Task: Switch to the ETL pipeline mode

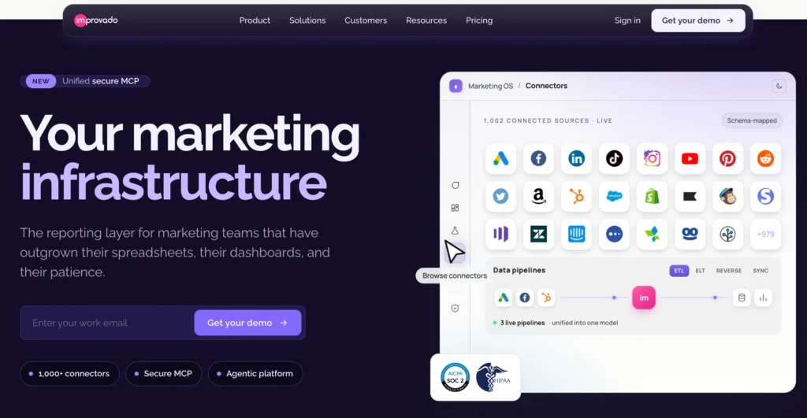Action: click(679, 271)
